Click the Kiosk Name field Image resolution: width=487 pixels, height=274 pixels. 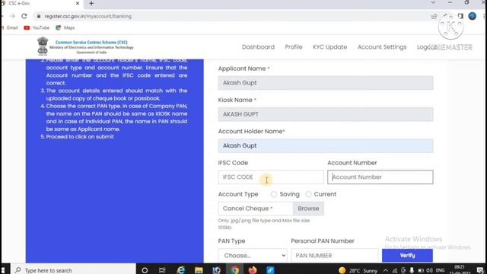326,114
